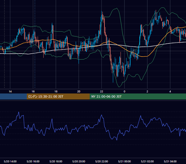
Task: Click the time axis label 0
Action: 124,92
